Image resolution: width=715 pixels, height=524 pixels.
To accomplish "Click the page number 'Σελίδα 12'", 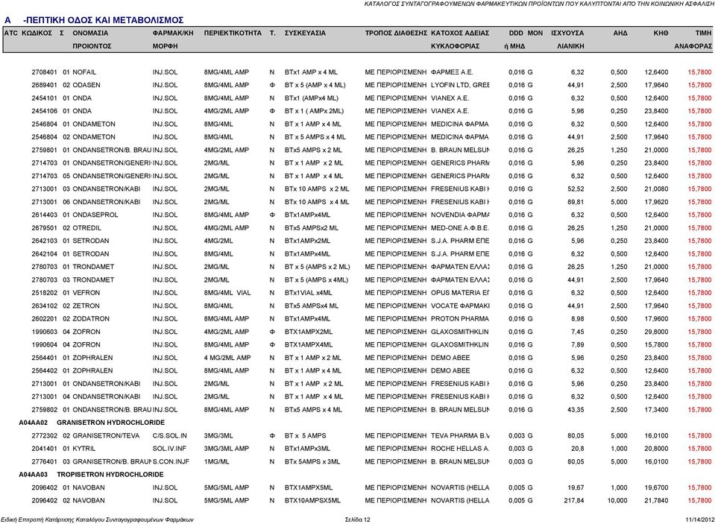I will [x=358, y=520].
